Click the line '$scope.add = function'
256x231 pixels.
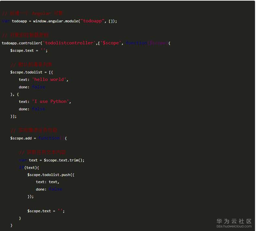coord(39,138)
